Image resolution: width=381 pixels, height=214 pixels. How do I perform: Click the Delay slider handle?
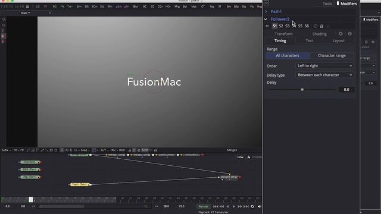302,90
